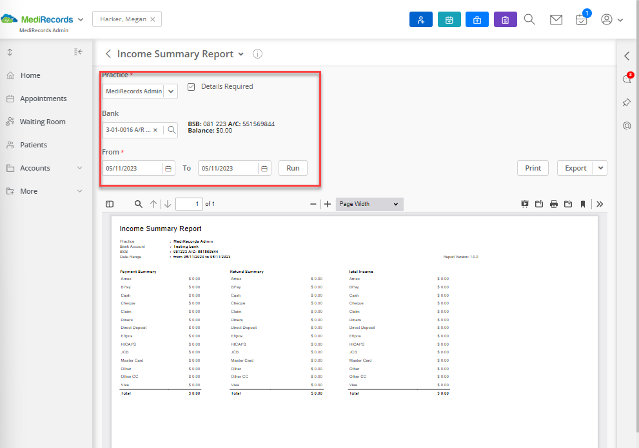Click the bookmark current view icon
The image size is (639, 448).
[x=583, y=204]
